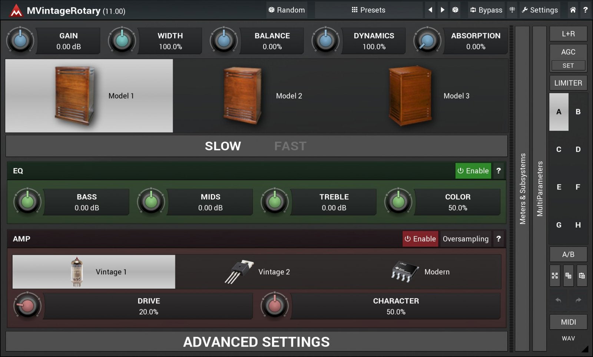Viewport: 593px width, 357px height.
Task: Open the EQ section help question mark
Action: pyautogui.click(x=498, y=171)
